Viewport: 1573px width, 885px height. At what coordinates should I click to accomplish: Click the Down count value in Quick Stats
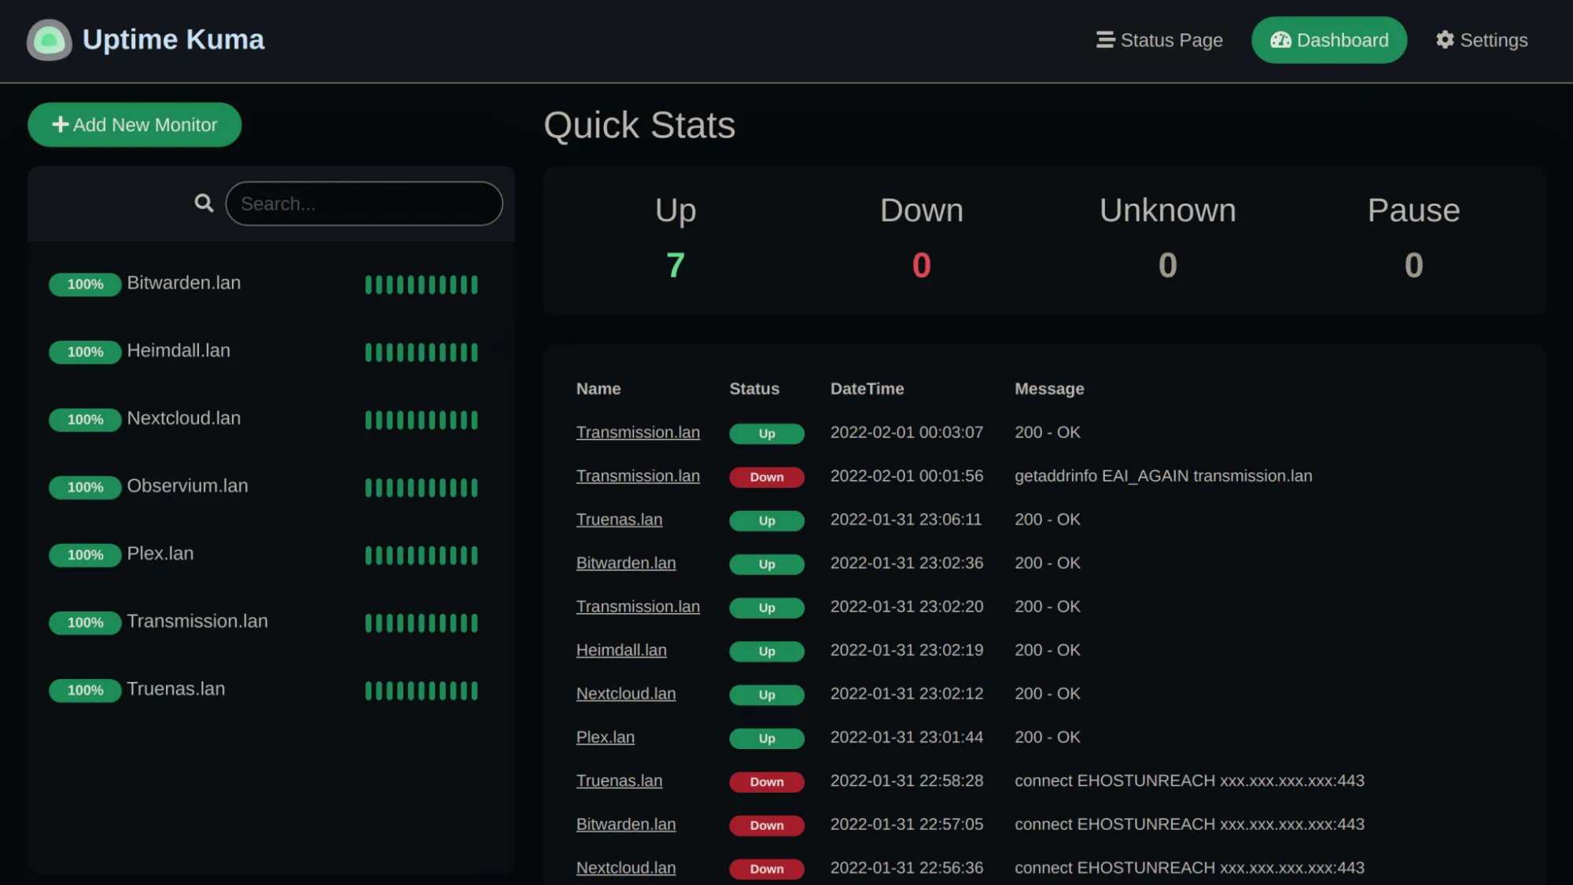pyautogui.click(x=922, y=265)
